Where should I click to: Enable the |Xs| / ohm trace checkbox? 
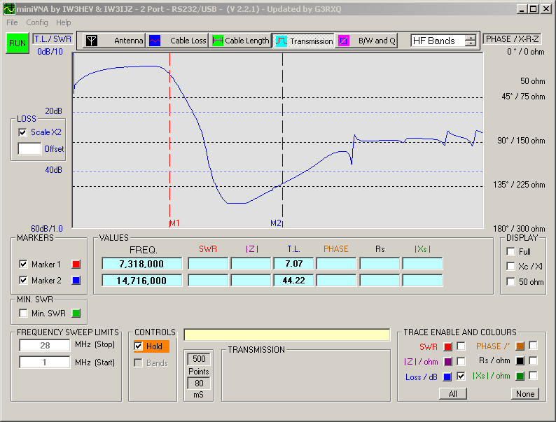click(x=533, y=376)
